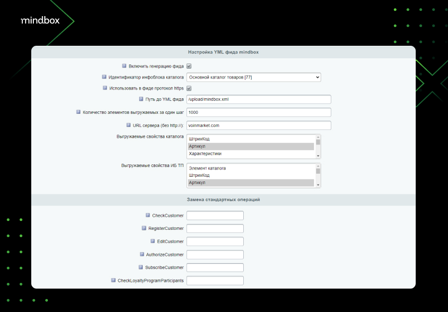Click the mindbox logo

click(x=40, y=20)
